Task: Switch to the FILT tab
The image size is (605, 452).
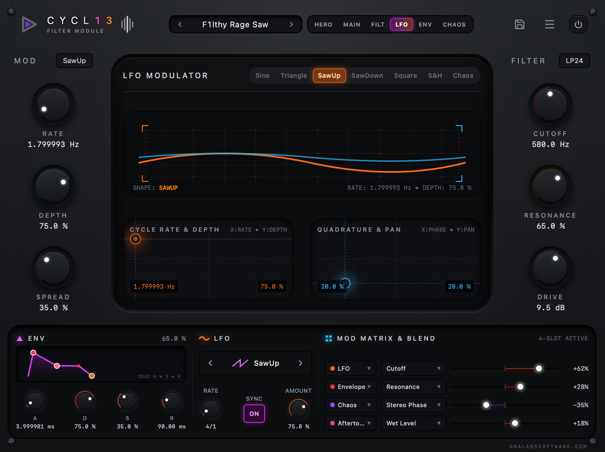Action: (x=378, y=24)
